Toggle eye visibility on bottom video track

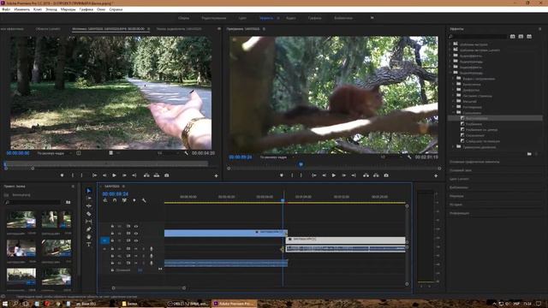(x=136, y=240)
